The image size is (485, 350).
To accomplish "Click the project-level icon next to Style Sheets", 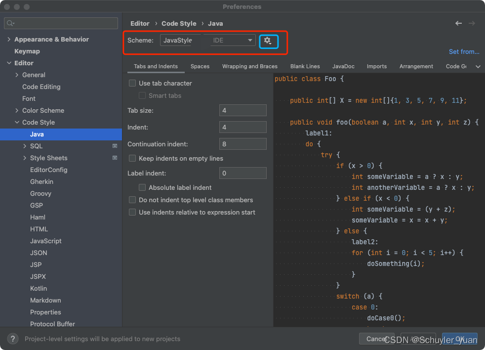I will pyautogui.click(x=115, y=158).
